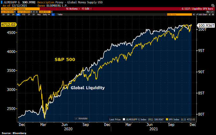Switch to the Table view
The image size is (216, 135).
(x=60, y=14)
